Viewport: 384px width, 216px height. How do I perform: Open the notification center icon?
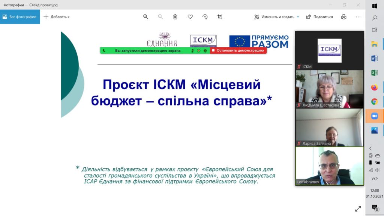[374, 208]
